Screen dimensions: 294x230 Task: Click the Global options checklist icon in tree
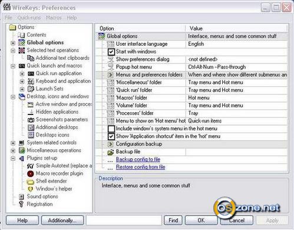(22, 42)
